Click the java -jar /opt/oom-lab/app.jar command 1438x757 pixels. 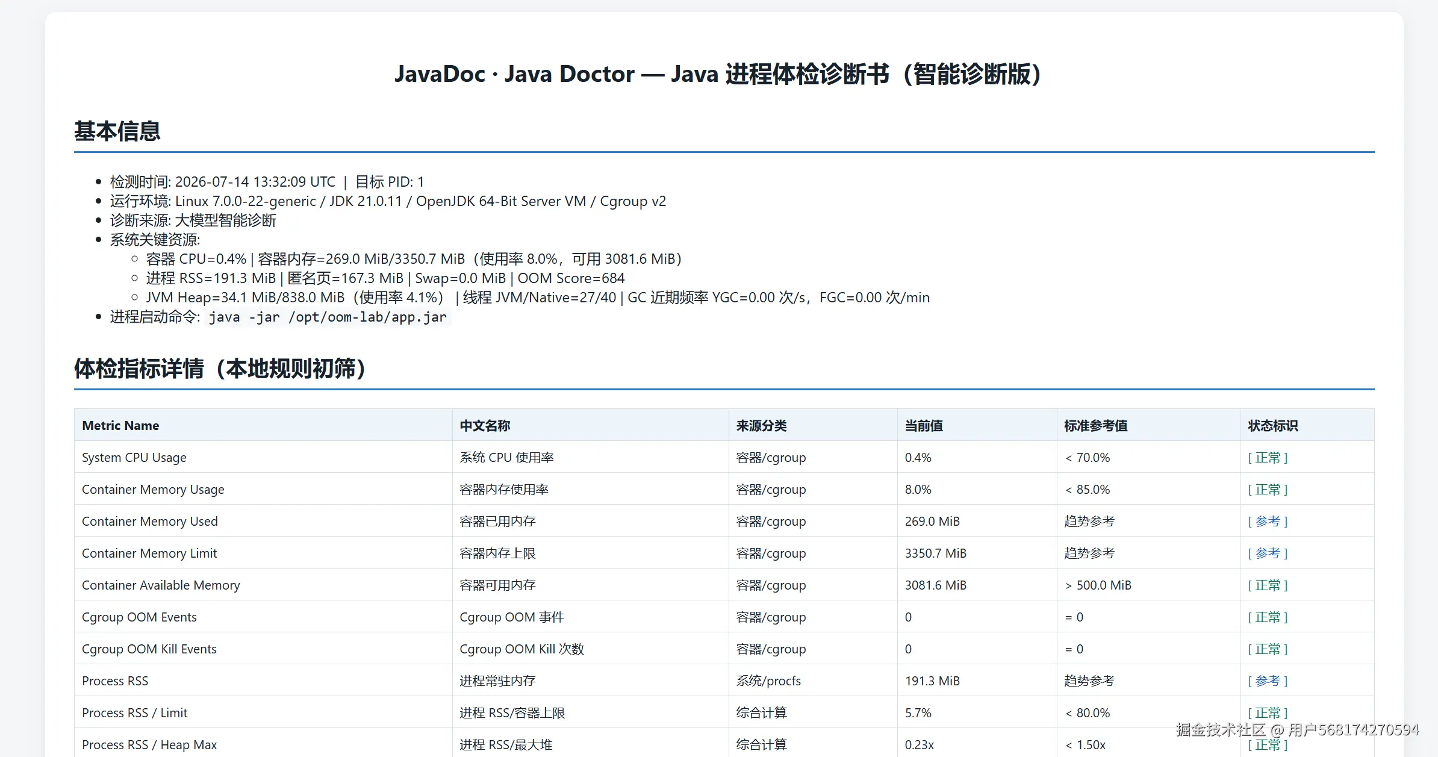[x=328, y=317]
